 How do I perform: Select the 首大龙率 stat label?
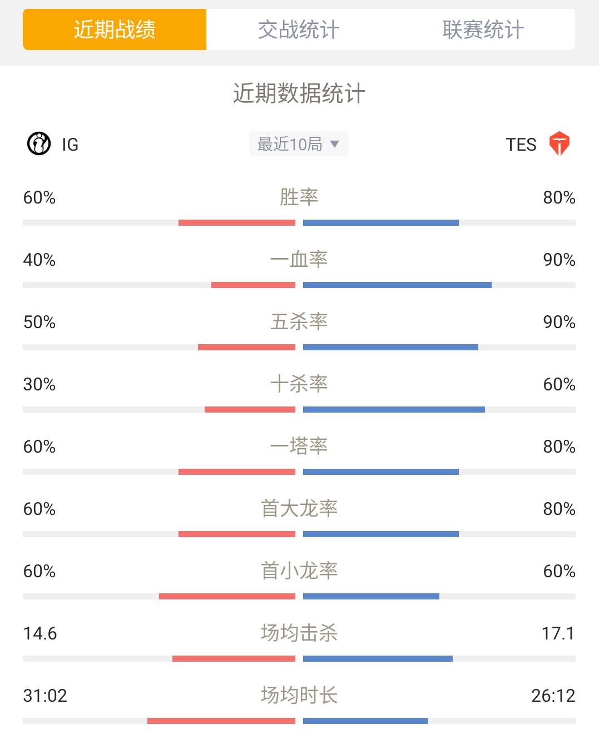[299, 508]
